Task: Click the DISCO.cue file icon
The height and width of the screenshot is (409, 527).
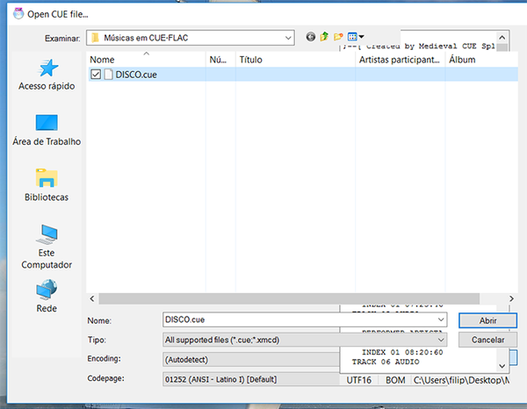Action: tap(108, 75)
